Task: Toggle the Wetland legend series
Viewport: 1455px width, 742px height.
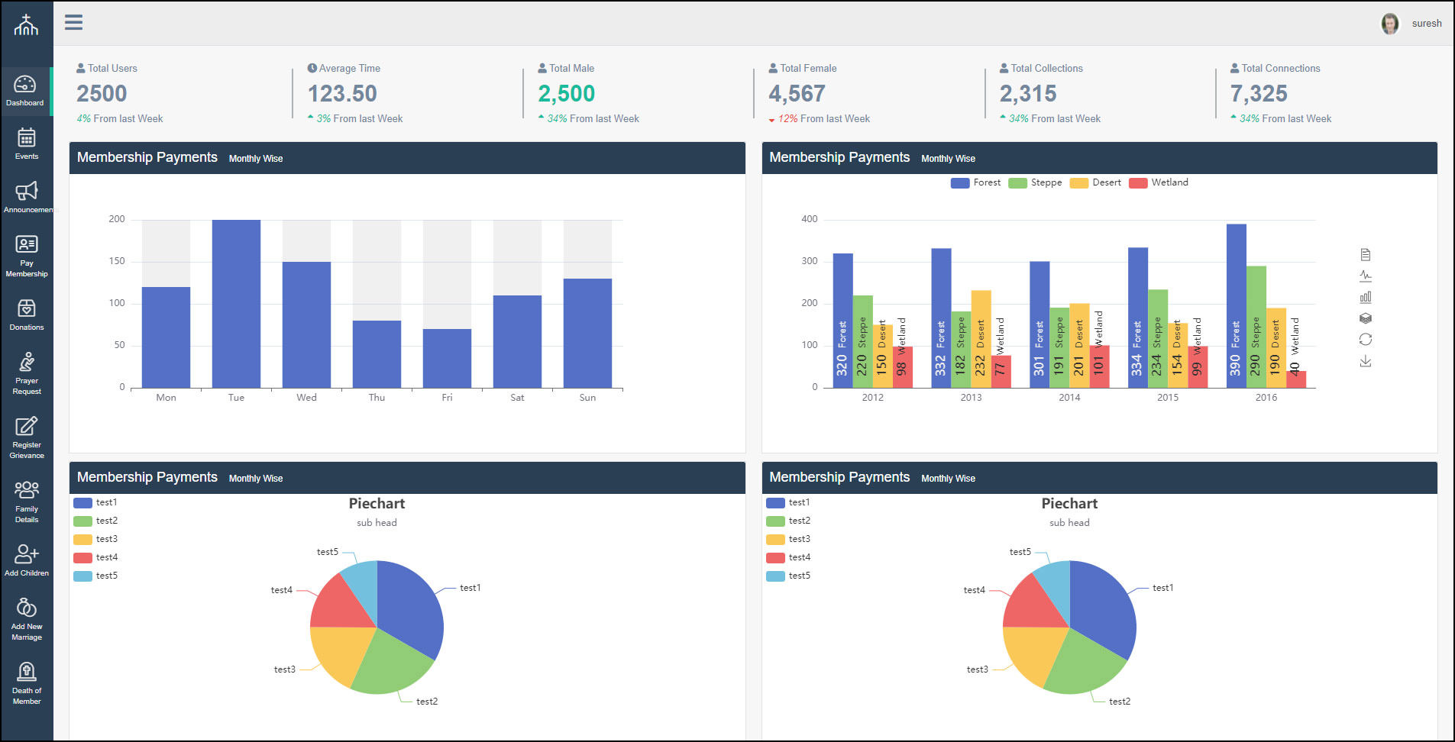Action: [x=1159, y=182]
